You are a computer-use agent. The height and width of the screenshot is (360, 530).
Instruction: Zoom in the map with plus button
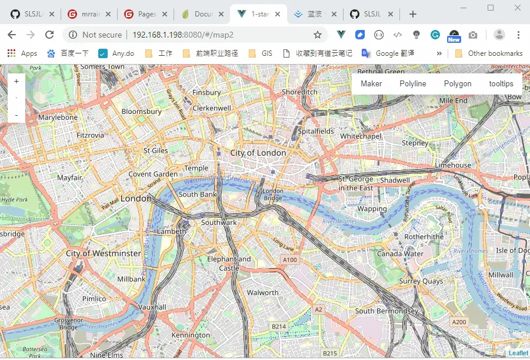coord(16,81)
